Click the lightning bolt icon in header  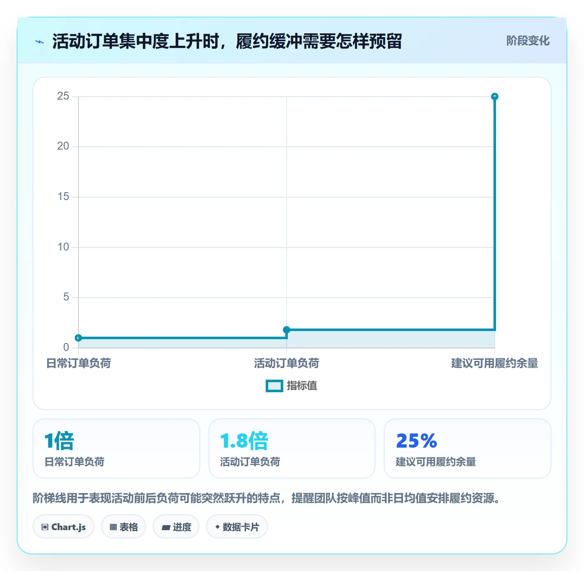click(40, 42)
